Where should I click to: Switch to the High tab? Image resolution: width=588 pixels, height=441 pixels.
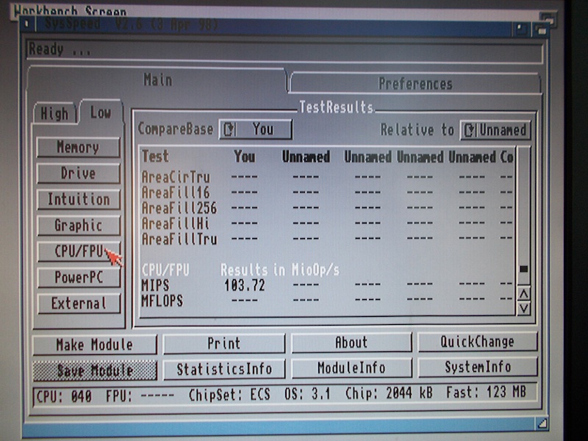pyautogui.click(x=54, y=113)
